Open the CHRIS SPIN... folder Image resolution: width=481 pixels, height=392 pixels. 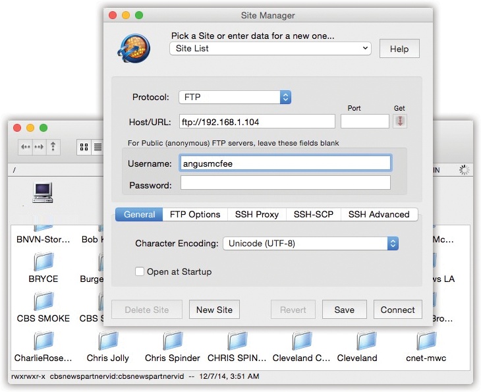click(237, 341)
